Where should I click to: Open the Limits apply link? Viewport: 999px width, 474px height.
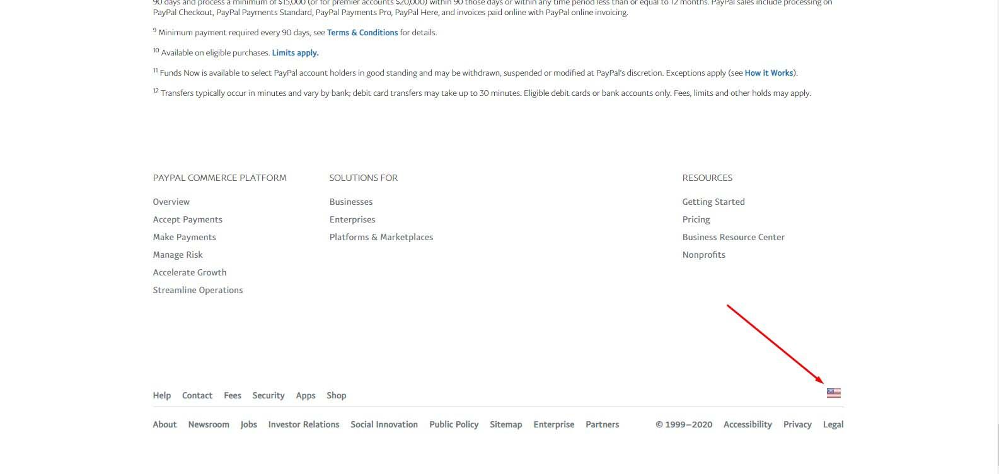(x=295, y=52)
